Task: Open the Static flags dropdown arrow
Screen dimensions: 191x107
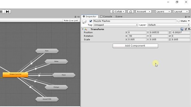Action: pyautogui.click(x=189, y=21)
